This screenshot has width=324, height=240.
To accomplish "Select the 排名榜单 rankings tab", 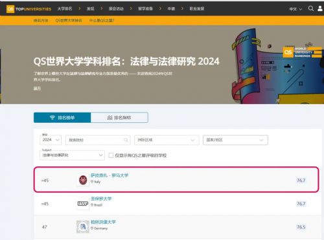I will [62, 118].
